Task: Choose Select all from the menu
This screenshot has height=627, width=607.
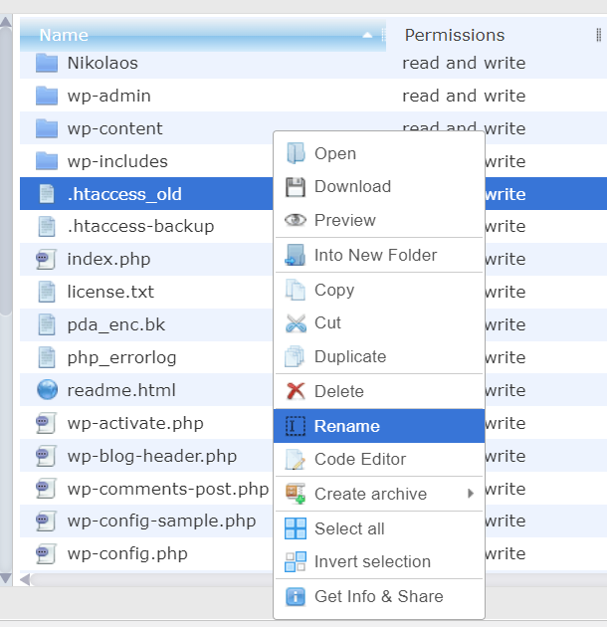Action: point(379,528)
